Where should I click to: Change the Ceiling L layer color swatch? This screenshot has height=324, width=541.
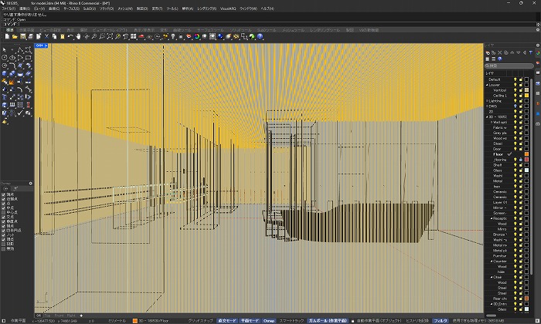pos(526,96)
